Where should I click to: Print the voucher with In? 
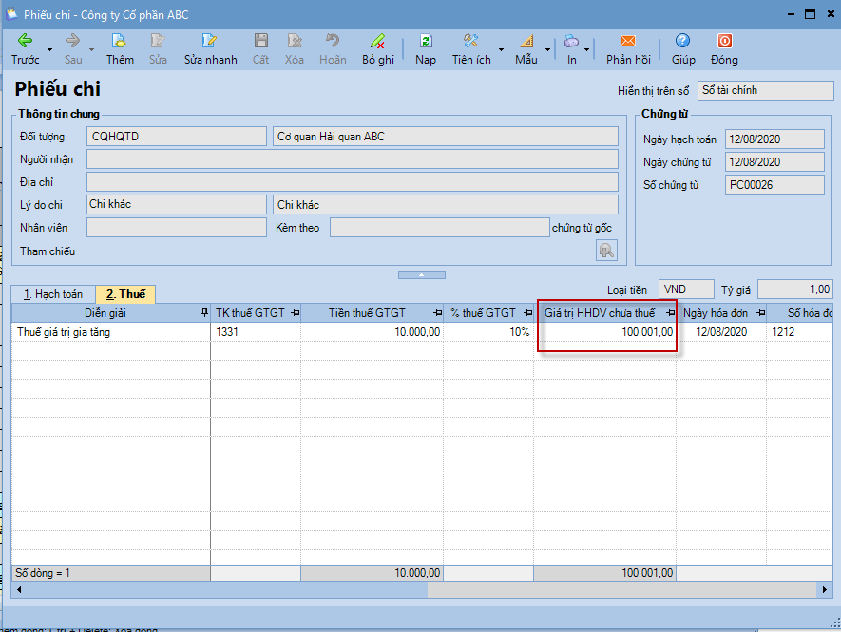(572, 48)
